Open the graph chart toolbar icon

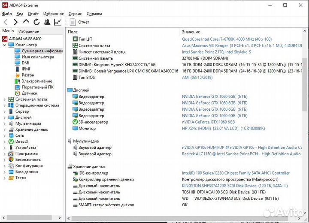pyautogui.click(x=58, y=22)
